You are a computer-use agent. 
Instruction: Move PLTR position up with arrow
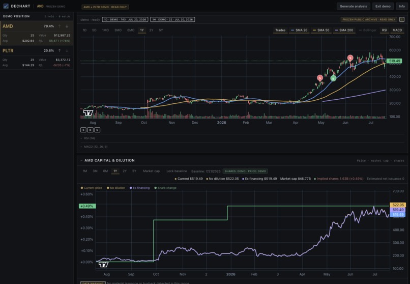[x=60, y=50]
